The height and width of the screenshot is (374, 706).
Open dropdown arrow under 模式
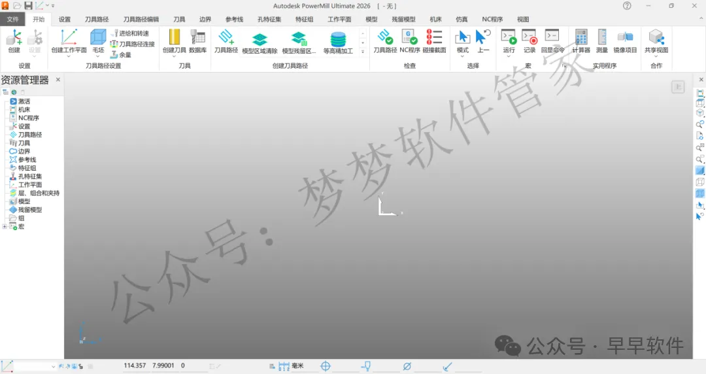(462, 56)
